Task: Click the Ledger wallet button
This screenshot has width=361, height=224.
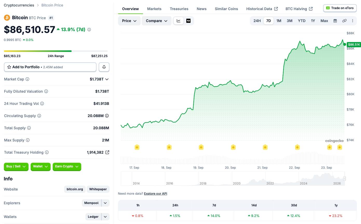Action: (93, 217)
